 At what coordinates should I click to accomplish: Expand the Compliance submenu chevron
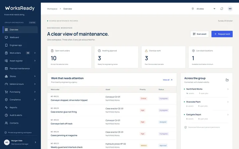pyautogui.click(x=35, y=100)
